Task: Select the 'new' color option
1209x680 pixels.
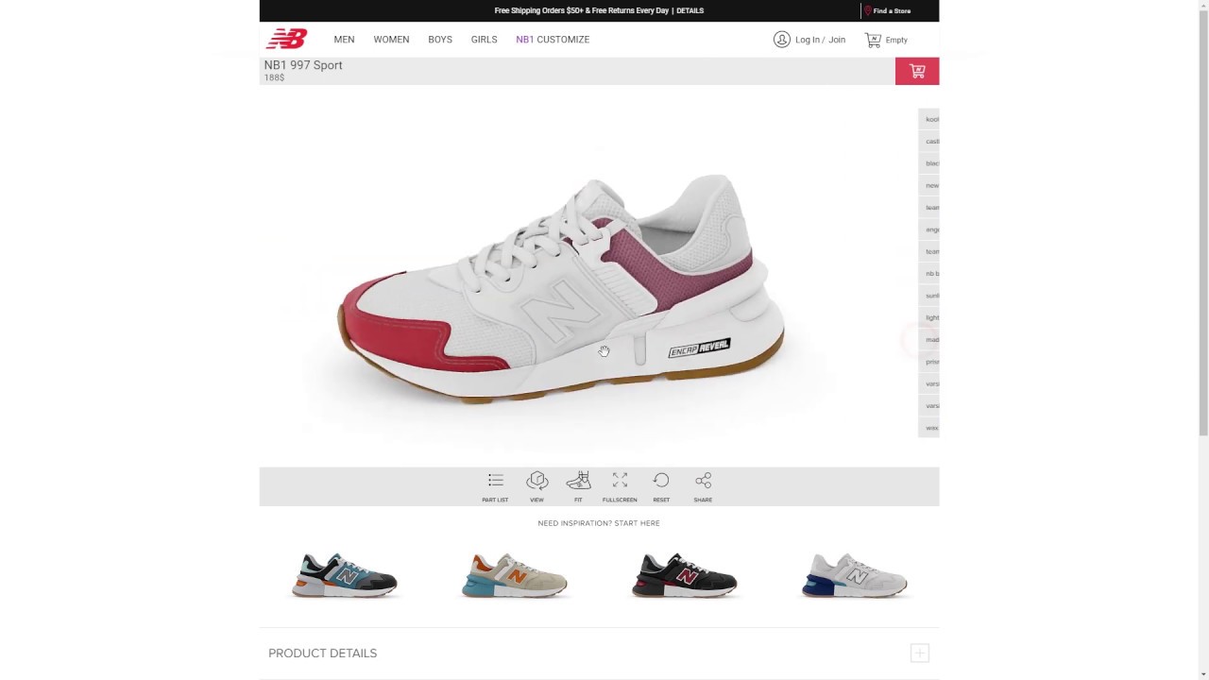Action: pyautogui.click(x=929, y=185)
